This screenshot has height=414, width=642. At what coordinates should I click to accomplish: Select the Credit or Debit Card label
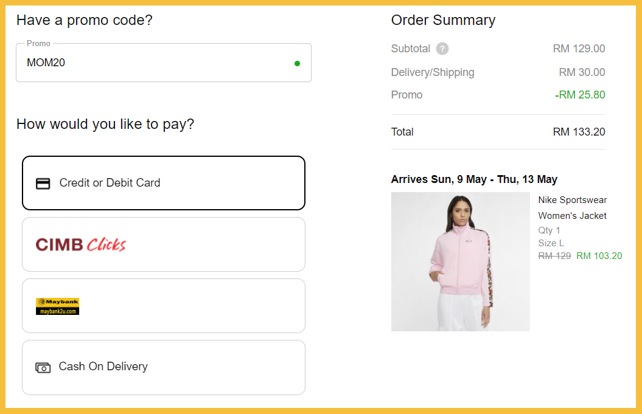[110, 183]
